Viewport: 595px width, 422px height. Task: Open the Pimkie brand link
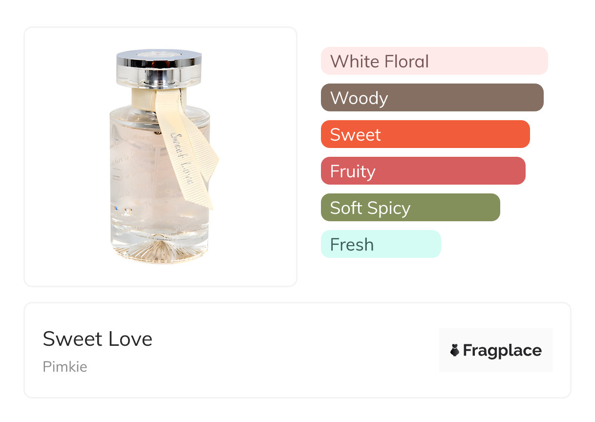click(x=65, y=367)
